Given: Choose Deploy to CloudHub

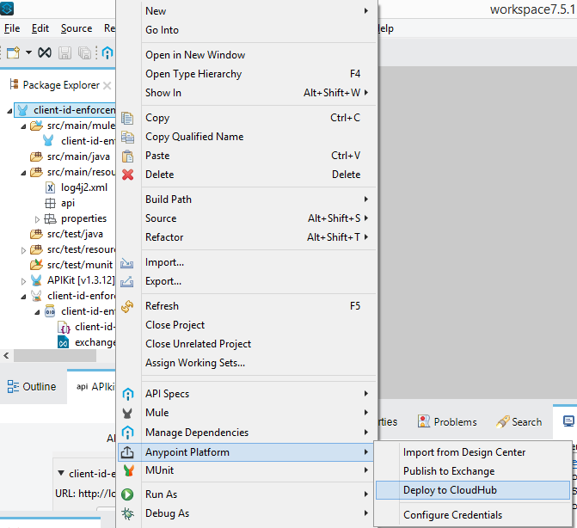Looking at the screenshot, I should [x=473, y=490].
